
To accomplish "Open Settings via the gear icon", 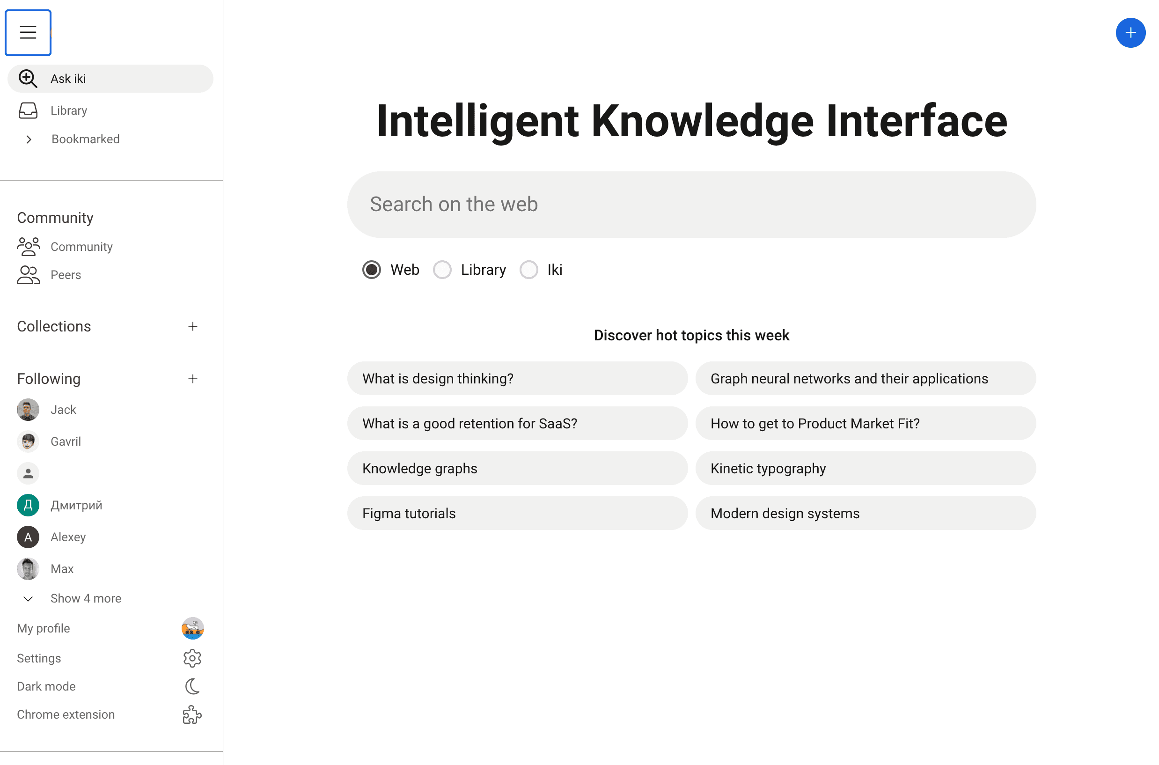I will (x=192, y=658).
